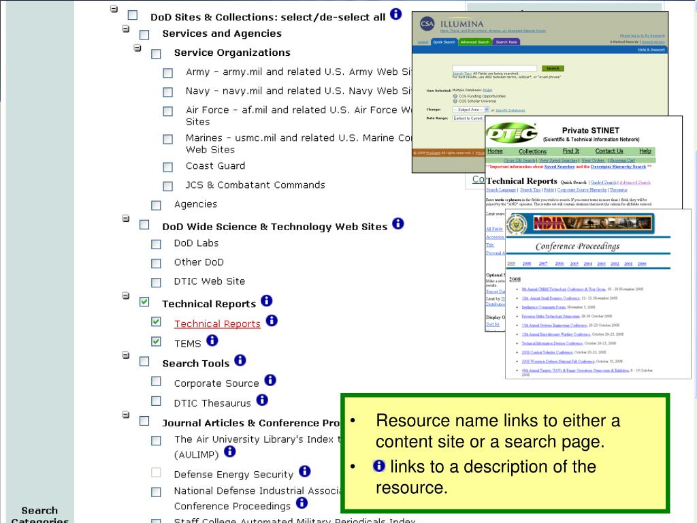Click the TEMS label
The height and width of the screenshot is (523, 697).
coord(188,344)
